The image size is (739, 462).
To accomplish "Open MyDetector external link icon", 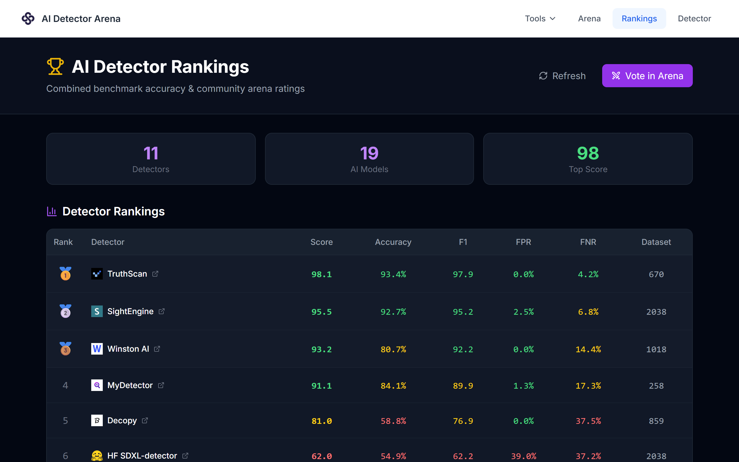I will click(161, 385).
